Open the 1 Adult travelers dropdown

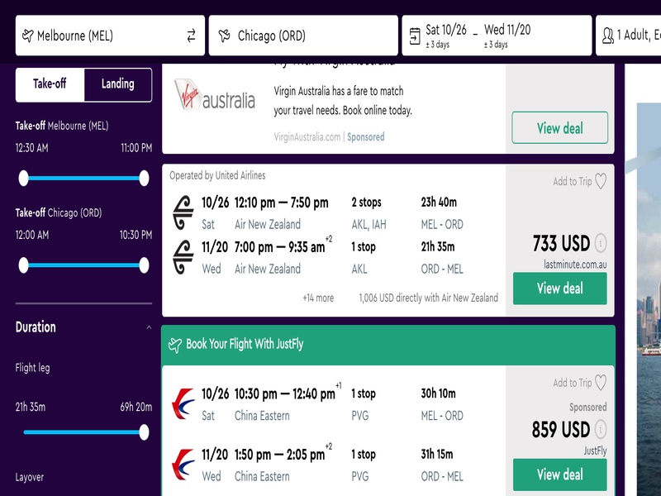point(628,36)
